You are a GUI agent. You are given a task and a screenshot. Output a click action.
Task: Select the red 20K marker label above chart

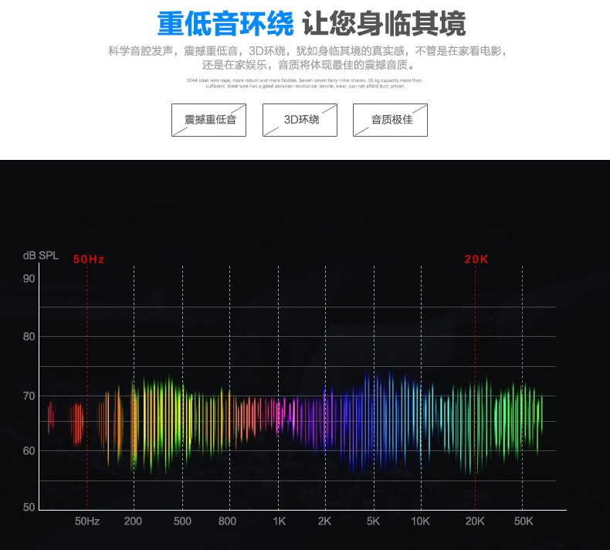pos(476,260)
